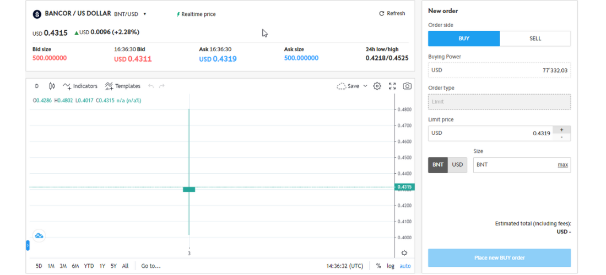Click the max size link

click(562, 165)
